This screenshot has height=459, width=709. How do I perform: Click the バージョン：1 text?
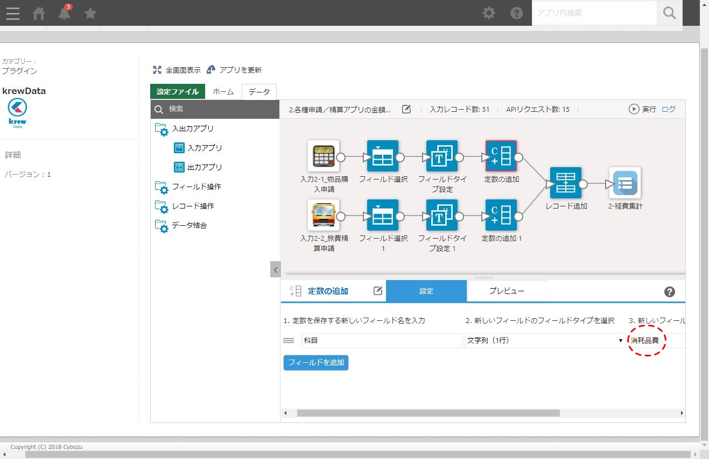pyautogui.click(x=27, y=174)
